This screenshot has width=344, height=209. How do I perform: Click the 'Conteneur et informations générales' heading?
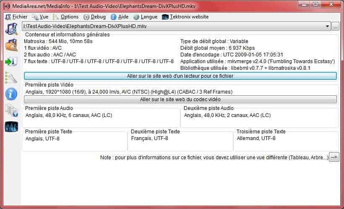(x=68, y=35)
